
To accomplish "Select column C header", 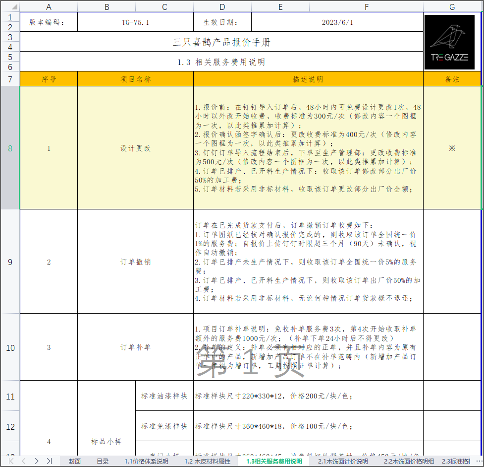I will [164, 7].
